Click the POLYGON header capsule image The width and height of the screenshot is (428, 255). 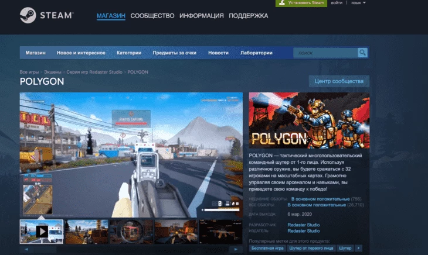pyautogui.click(x=309, y=120)
